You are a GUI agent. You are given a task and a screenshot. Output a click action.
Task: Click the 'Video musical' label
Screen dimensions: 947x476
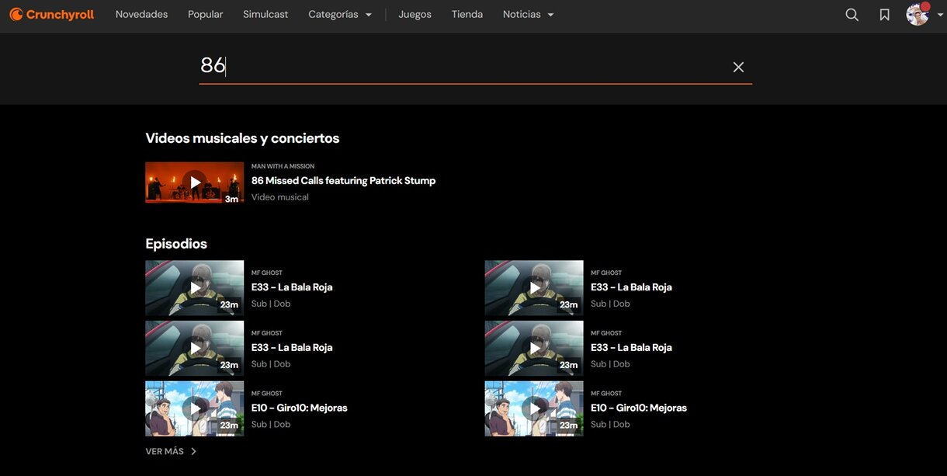(280, 197)
